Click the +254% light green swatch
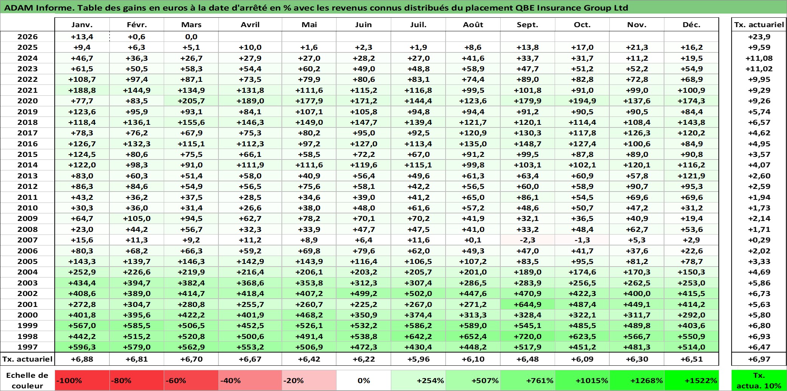This screenshot has height=391, width=787. click(x=418, y=380)
